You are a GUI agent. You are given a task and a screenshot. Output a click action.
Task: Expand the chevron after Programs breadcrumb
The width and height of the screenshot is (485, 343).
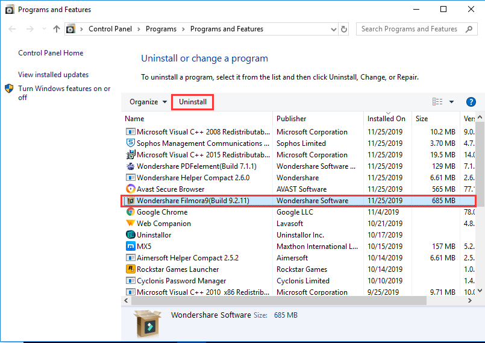(x=183, y=29)
